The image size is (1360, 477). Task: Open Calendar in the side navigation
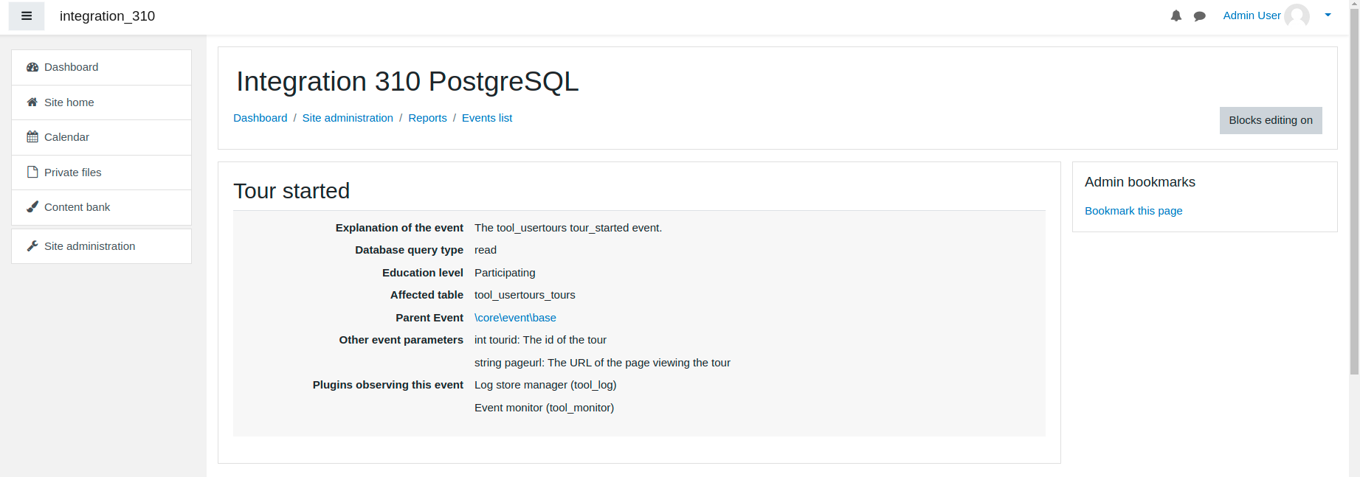pyautogui.click(x=102, y=137)
